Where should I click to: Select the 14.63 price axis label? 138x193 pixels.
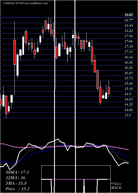click(x=129, y=99)
